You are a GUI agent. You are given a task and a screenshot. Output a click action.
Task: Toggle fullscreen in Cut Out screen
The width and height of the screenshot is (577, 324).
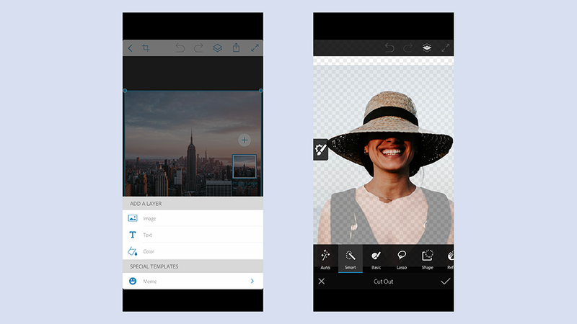[445, 48]
